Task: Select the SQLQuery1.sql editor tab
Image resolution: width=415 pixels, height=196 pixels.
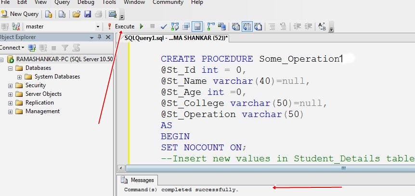Action: 176,38
